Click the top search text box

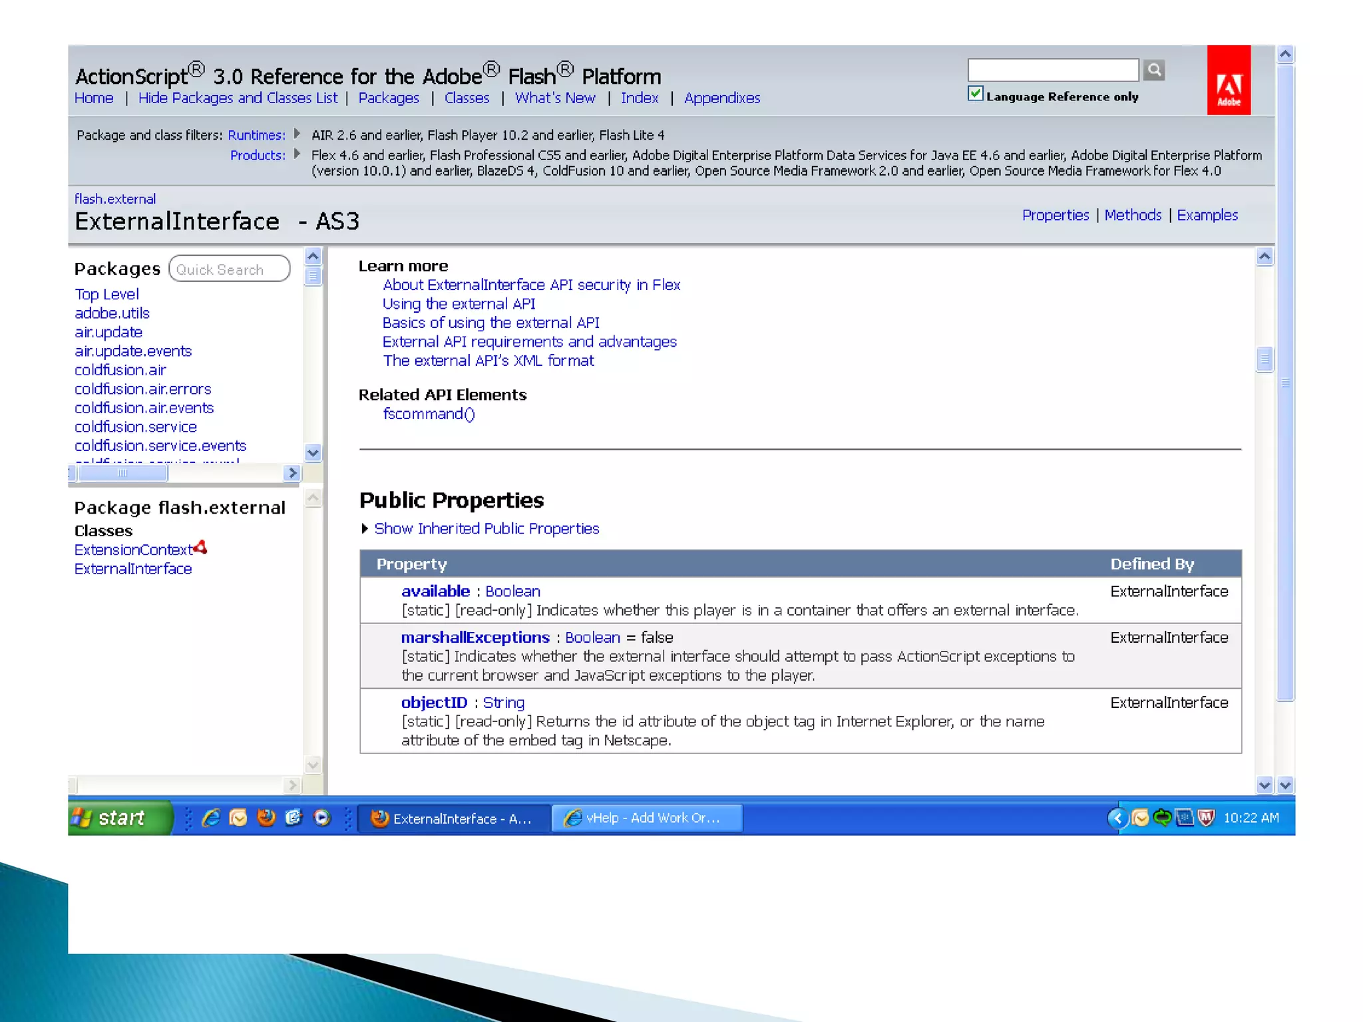[1053, 70]
